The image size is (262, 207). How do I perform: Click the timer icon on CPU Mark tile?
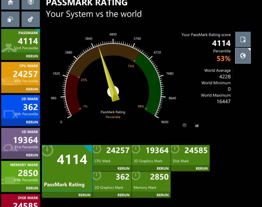[97, 149]
